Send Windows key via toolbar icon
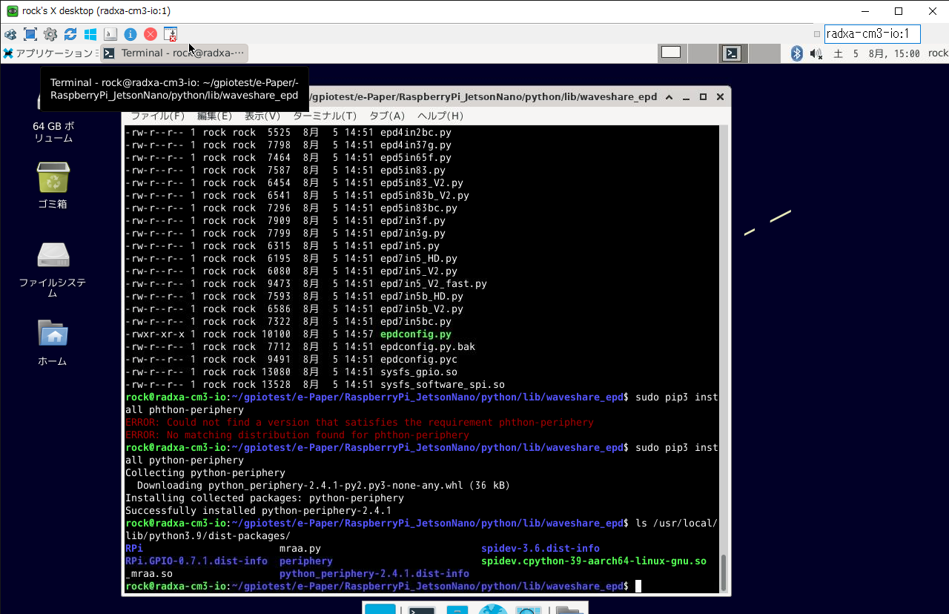 [90, 34]
